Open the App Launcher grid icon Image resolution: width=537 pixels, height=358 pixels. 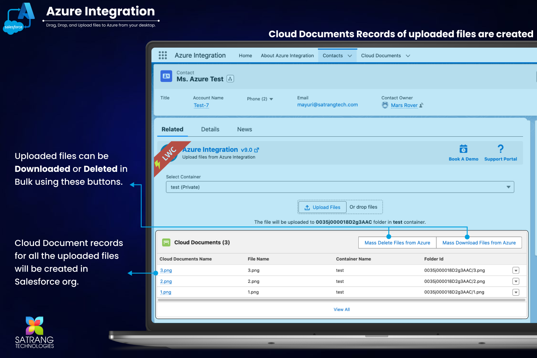click(163, 55)
